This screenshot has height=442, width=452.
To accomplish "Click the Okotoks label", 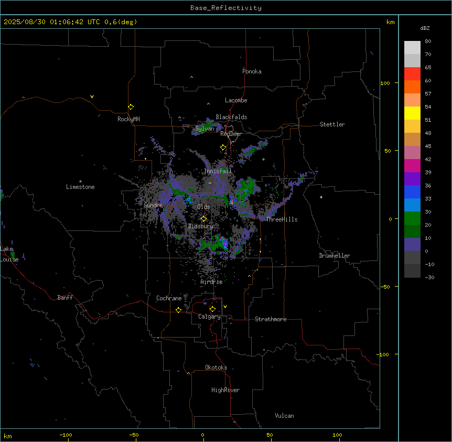I will click(x=216, y=367).
